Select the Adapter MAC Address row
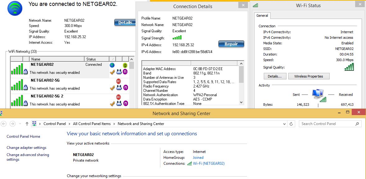366x179 pixels. (x=190, y=69)
